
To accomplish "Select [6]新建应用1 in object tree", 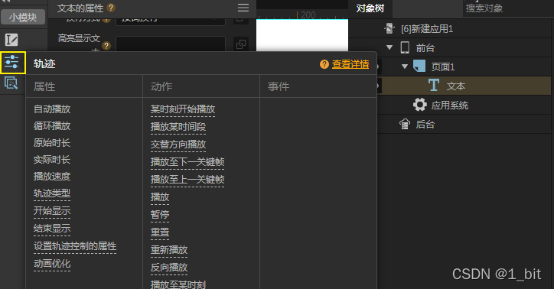I will 427,29.
